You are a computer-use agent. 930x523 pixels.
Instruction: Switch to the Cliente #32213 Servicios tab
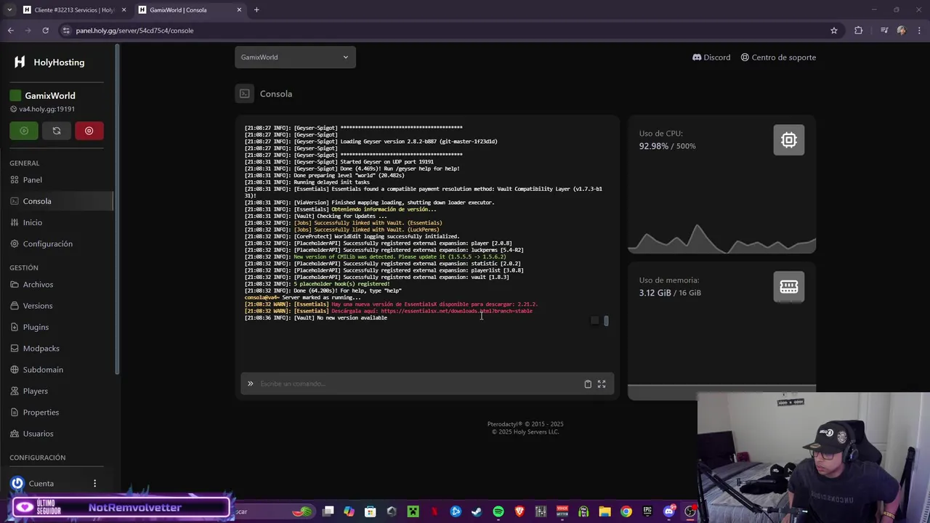coord(74,9)
